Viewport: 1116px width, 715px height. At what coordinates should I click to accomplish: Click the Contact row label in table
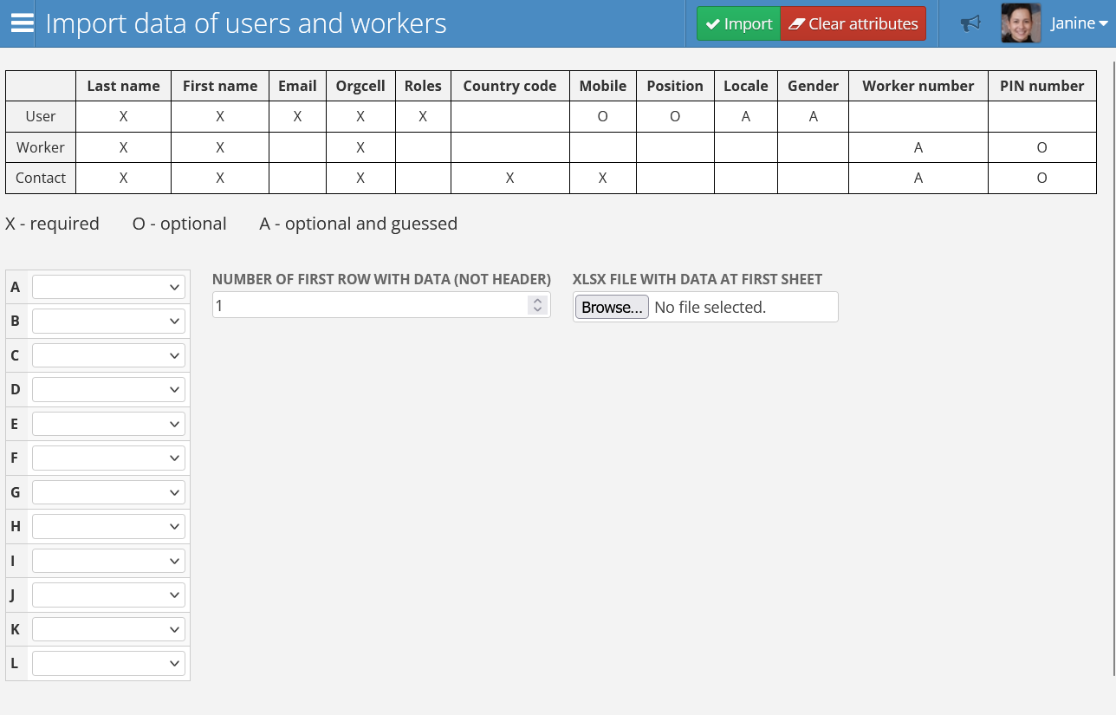click(x=41, y=178)
